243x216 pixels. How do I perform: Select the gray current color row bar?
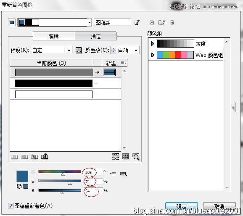click(54, 72)
